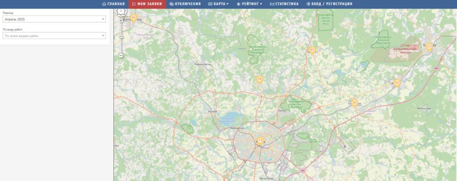The width and height of the screenshot is (457, 181).
Task: Open the map marker labeled 83
Action: click(x=312, y=50)
